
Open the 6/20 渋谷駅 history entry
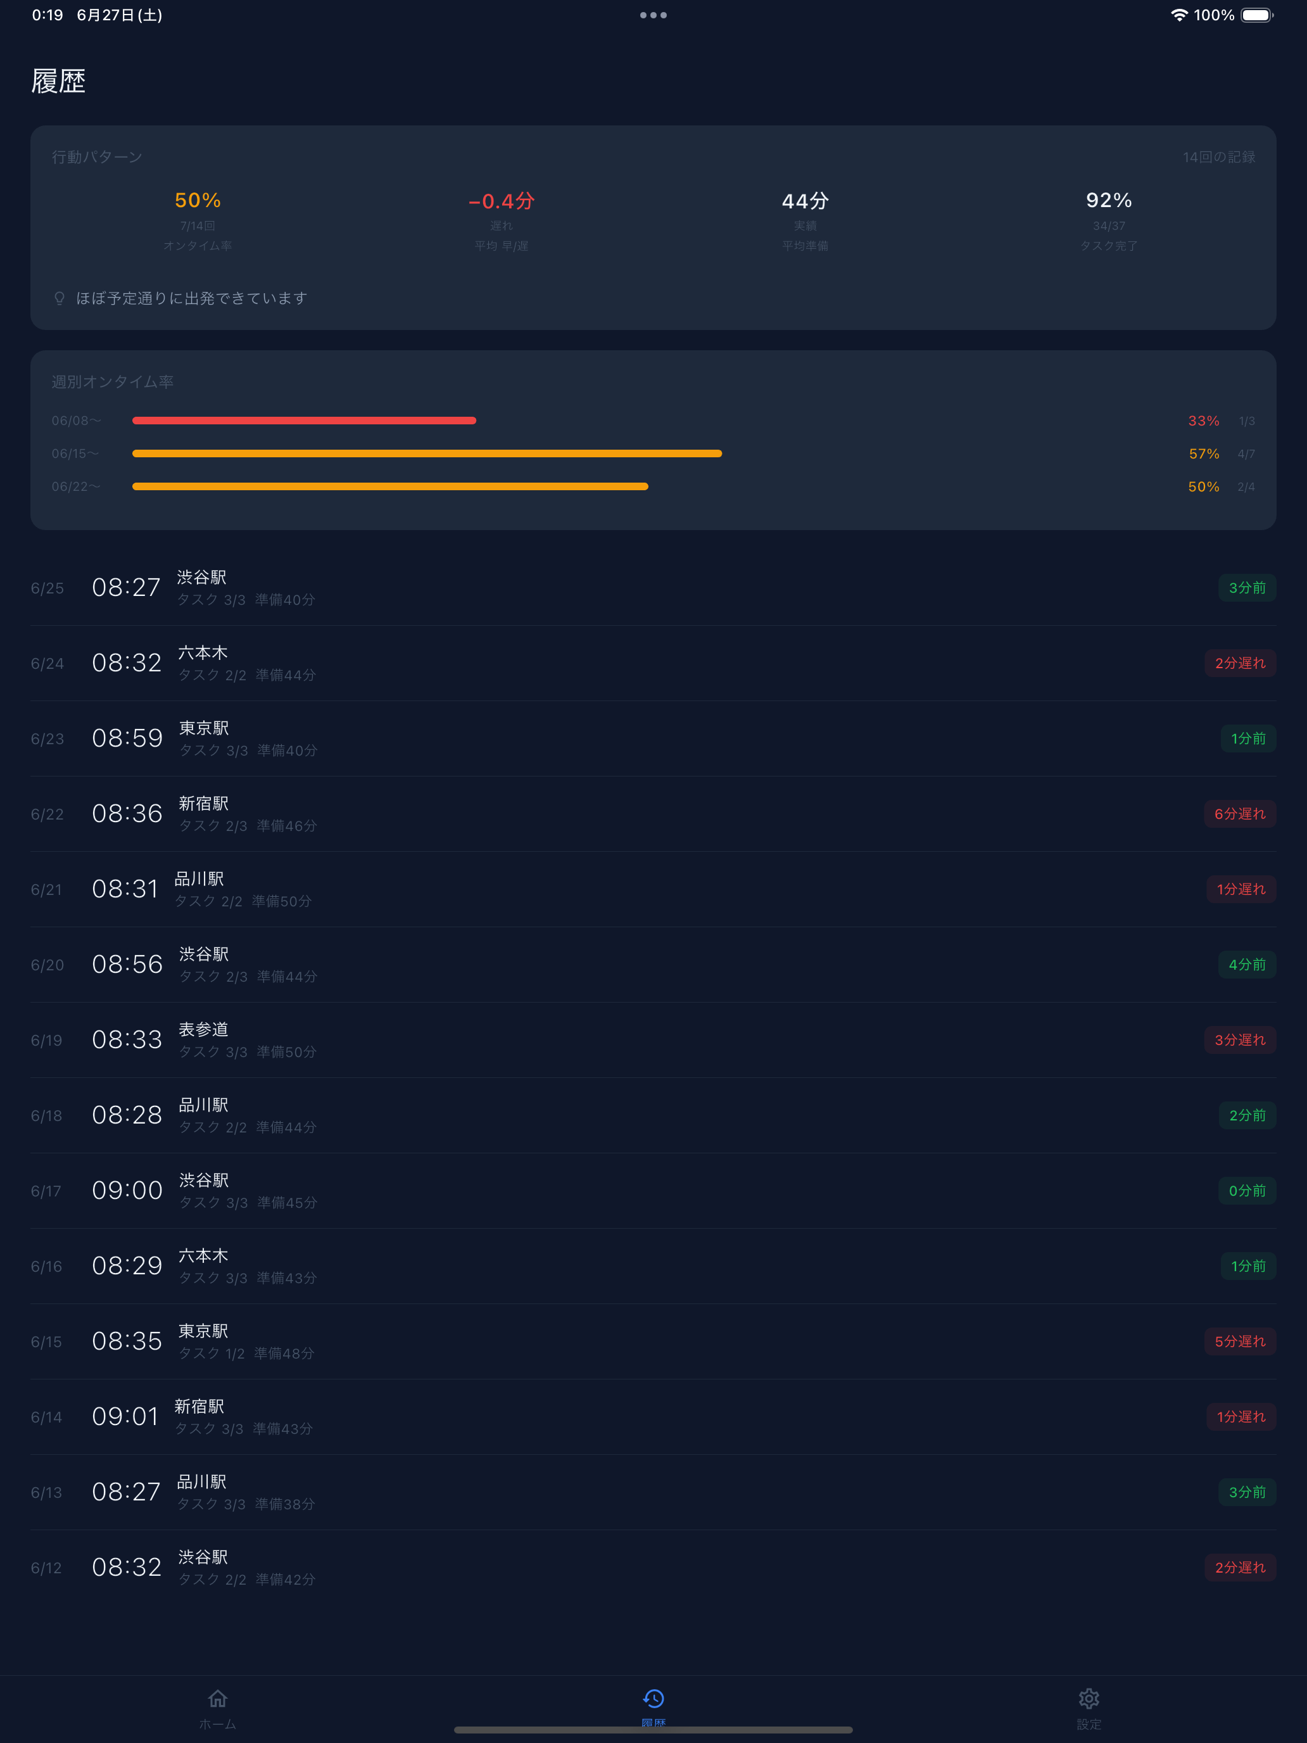(x=653, y=965)
